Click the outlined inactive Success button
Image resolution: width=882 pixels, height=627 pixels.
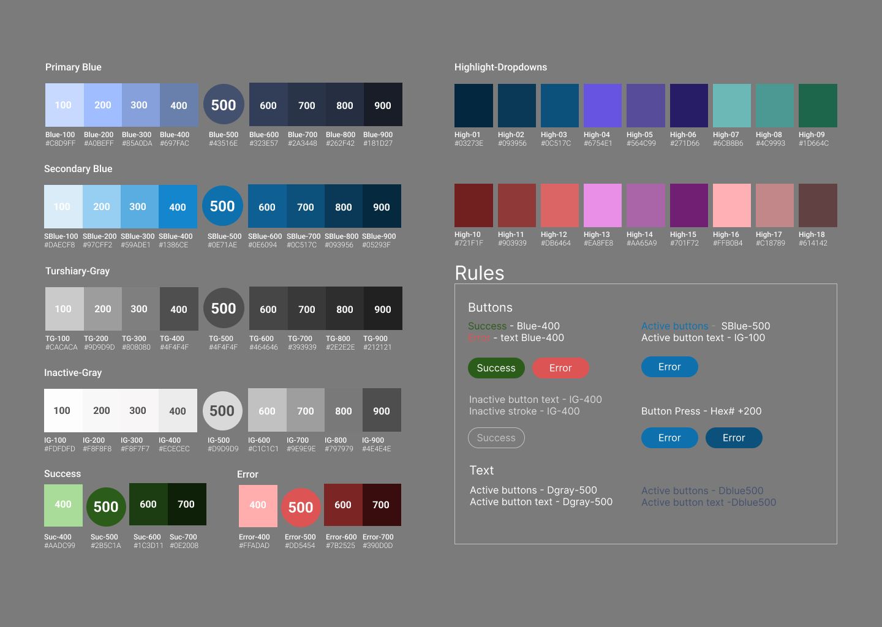coord(496,438)
